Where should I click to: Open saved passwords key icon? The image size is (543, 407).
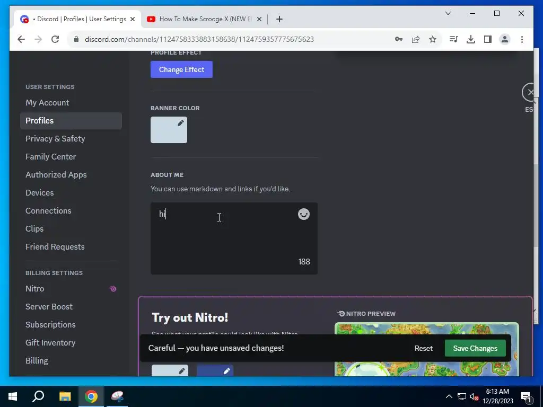[x=399, y=39]
